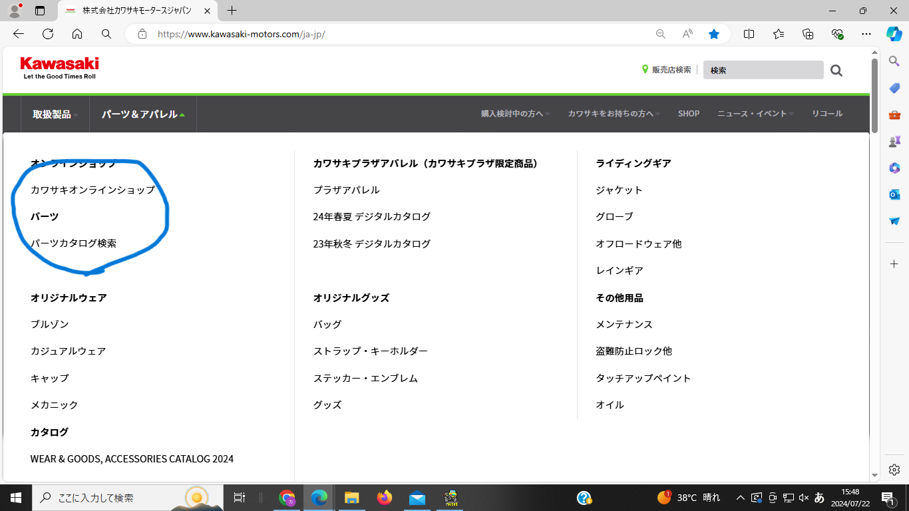Expand ニュース・イベント dropdown
909x511 pixels.
point(756,114)
